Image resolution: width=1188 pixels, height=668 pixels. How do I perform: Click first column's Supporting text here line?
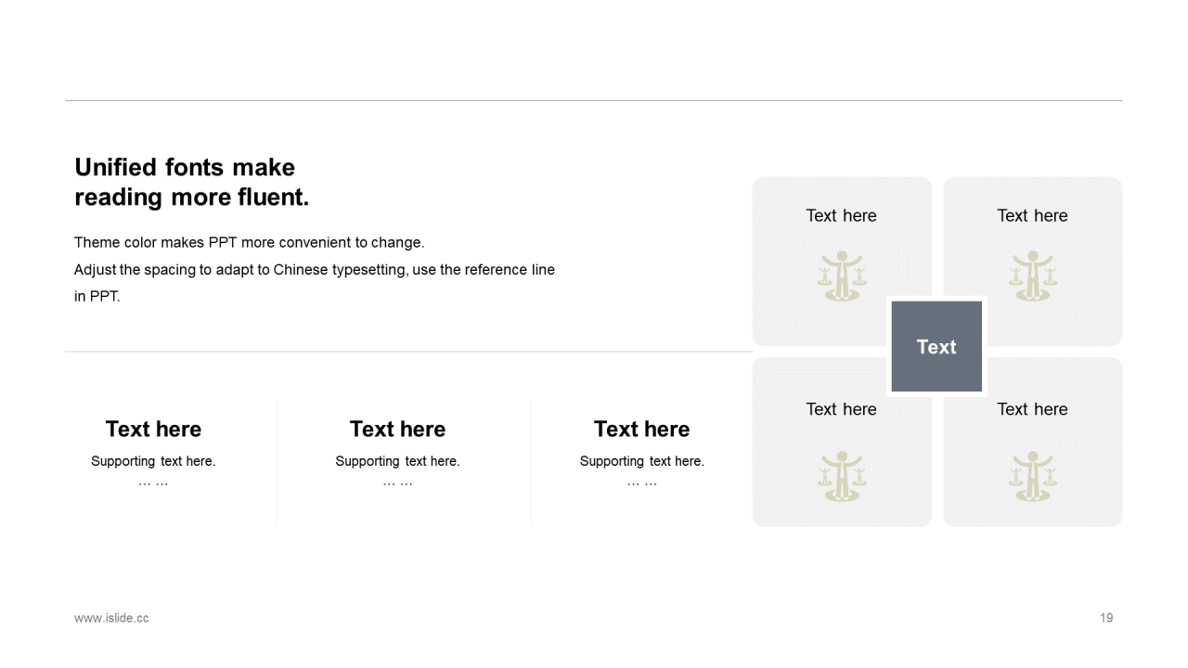(153, 461)
